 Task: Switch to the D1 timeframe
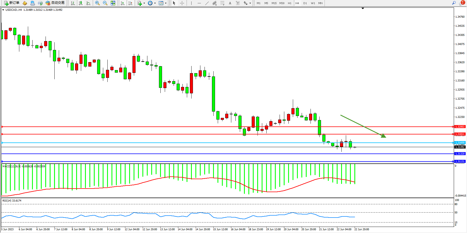305,3
